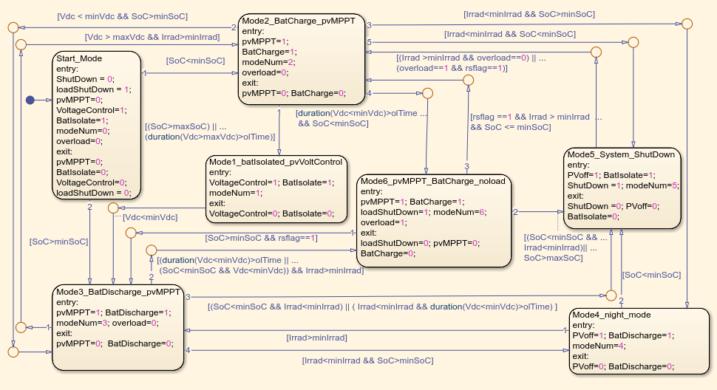Screen dimensions: 717x390
Task: Click junction circle beside the [Vdc<minVdc] label
Action: coord(113,208)
